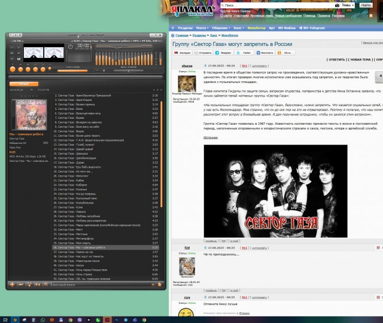
Task: Click fifth orange AIMP playback button
Action: coord(43,69)
